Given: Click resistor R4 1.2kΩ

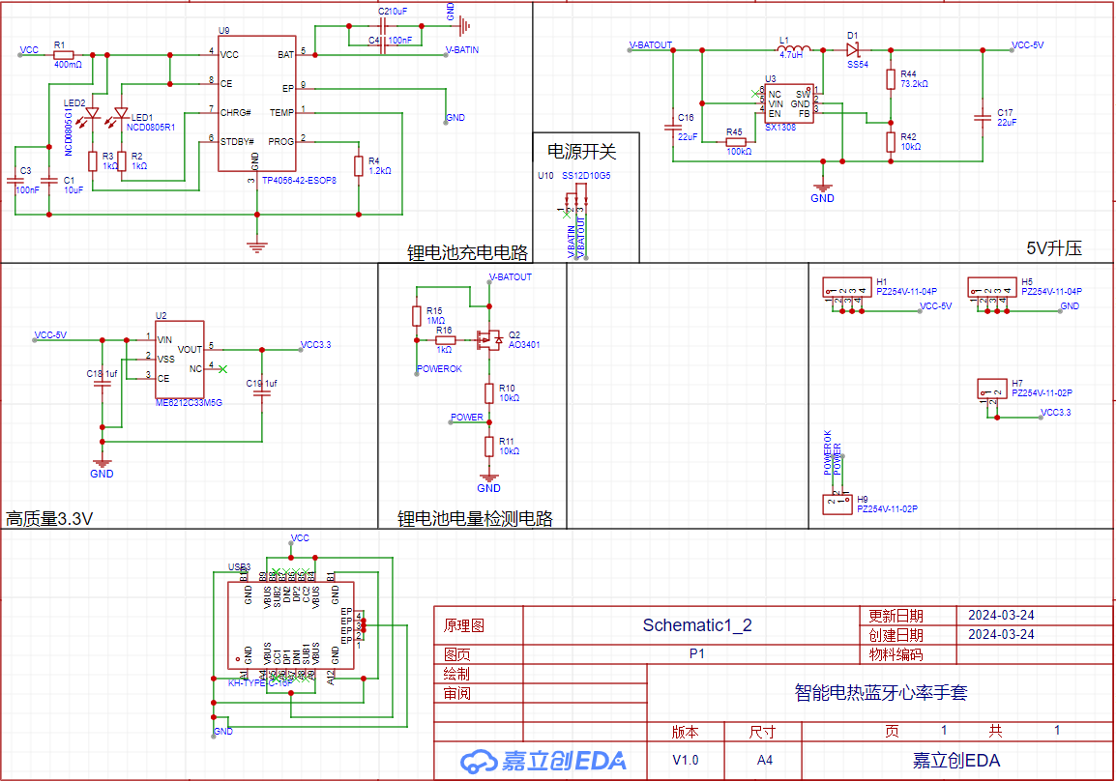Looking at the screenshot, I should pos(359,165).
